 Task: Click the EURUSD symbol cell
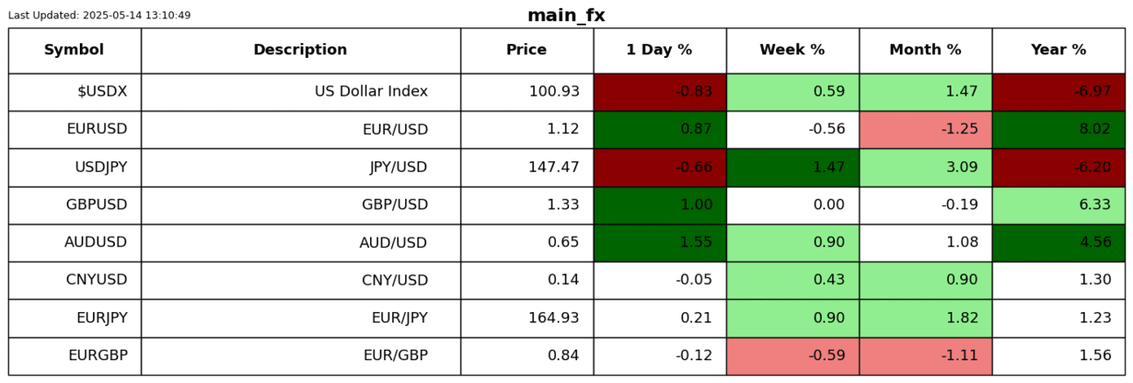tap(75, 130)
